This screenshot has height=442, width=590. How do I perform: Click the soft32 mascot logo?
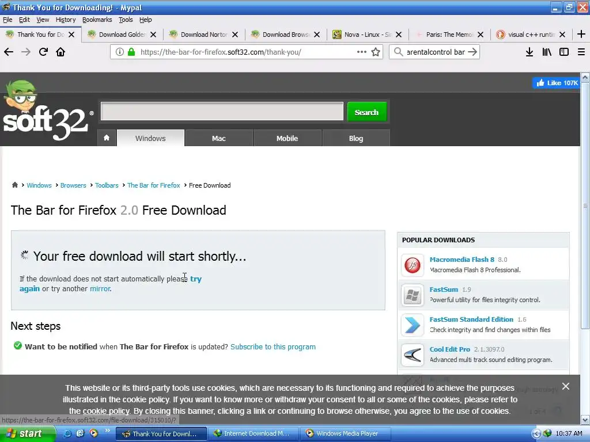click(x=46, y=110)
